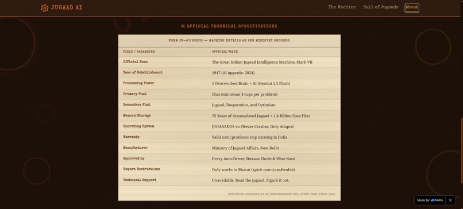Open the JUGAAD AI home title link
This screenshot has width=463, height=209.
pos(67,8)
